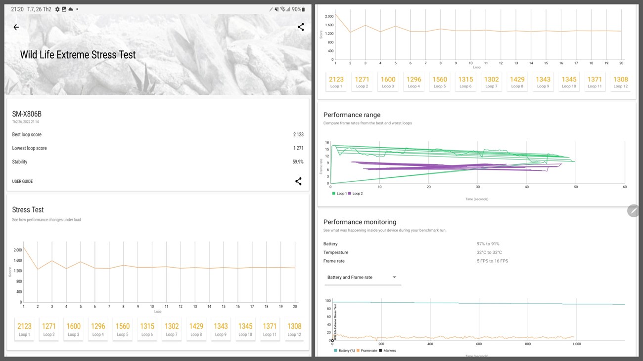Tap the share icon on the header image
Screen dimensions: 643x361
(301, 27)
